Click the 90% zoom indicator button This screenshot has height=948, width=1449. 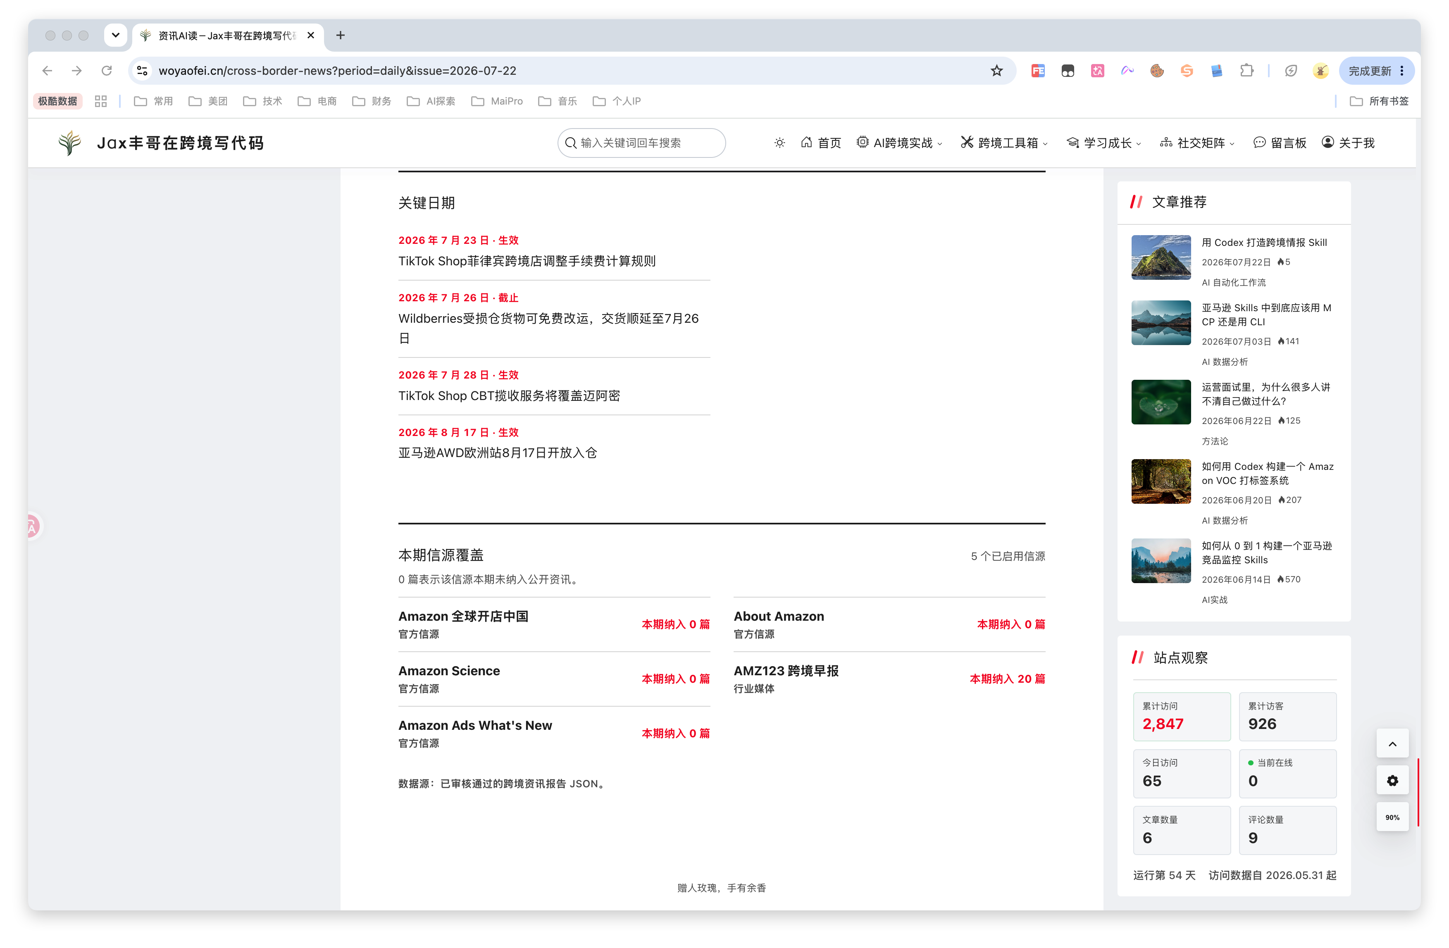point(1392,817)
